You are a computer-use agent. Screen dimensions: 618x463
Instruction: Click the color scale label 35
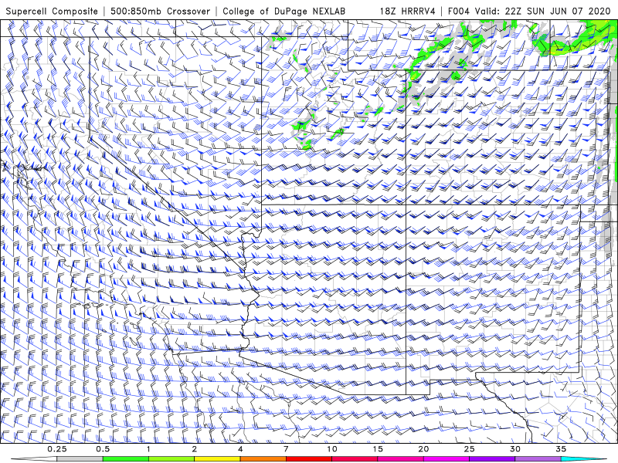pos(561,449)
